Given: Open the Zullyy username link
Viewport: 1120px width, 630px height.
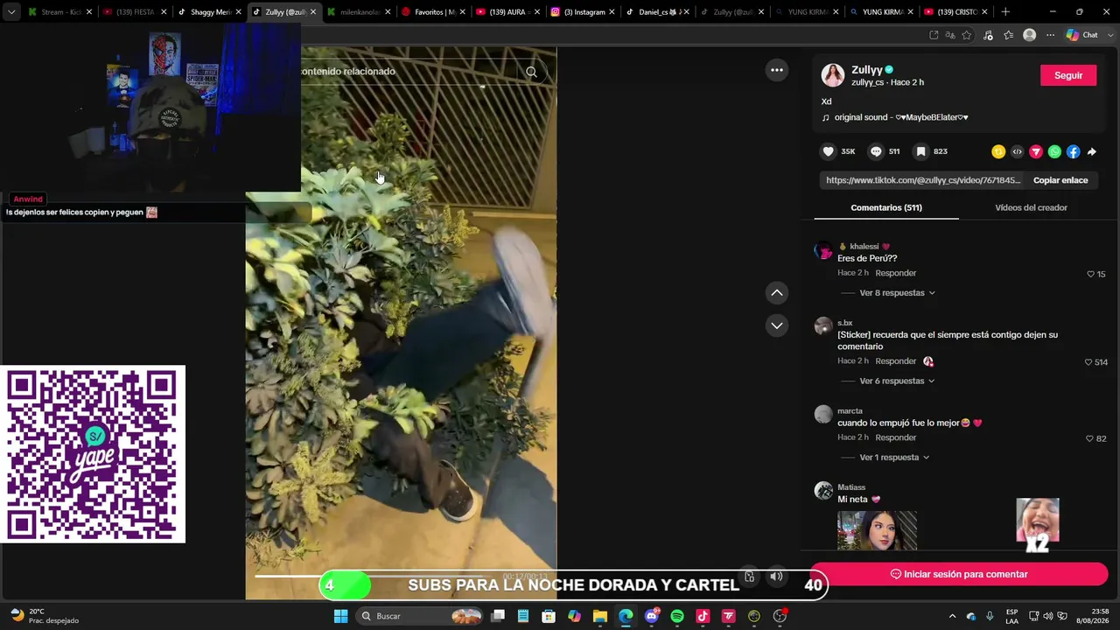Looking at the screenshot, I should (867, 70).
